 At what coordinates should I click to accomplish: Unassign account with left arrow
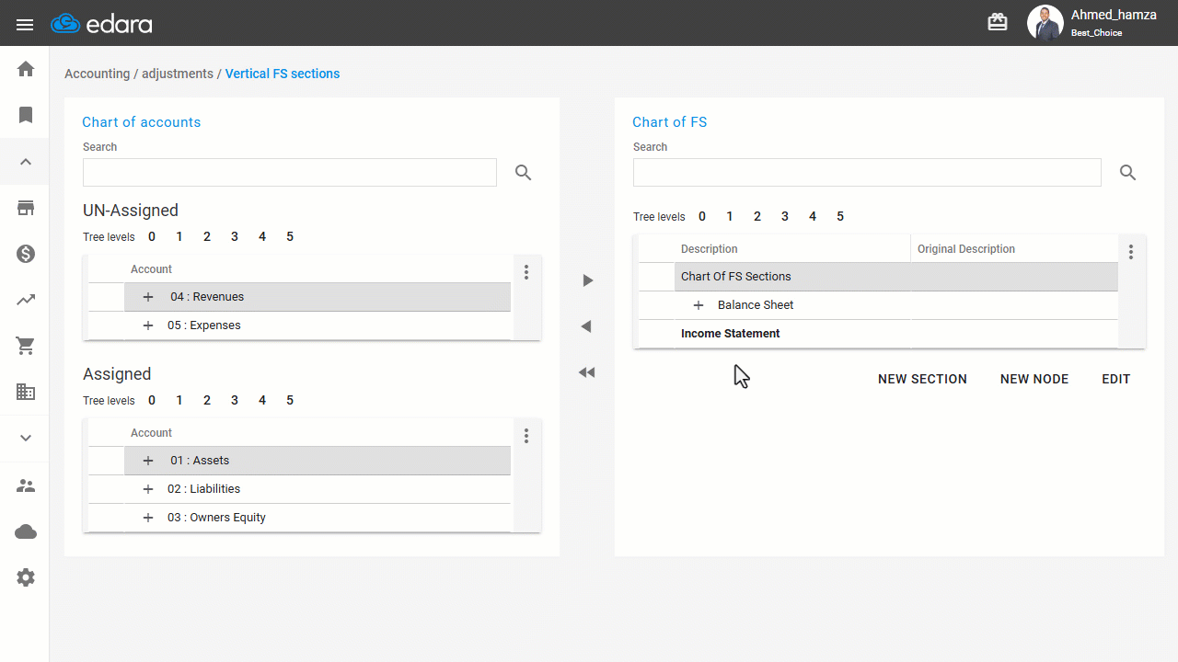pos(587,326)
